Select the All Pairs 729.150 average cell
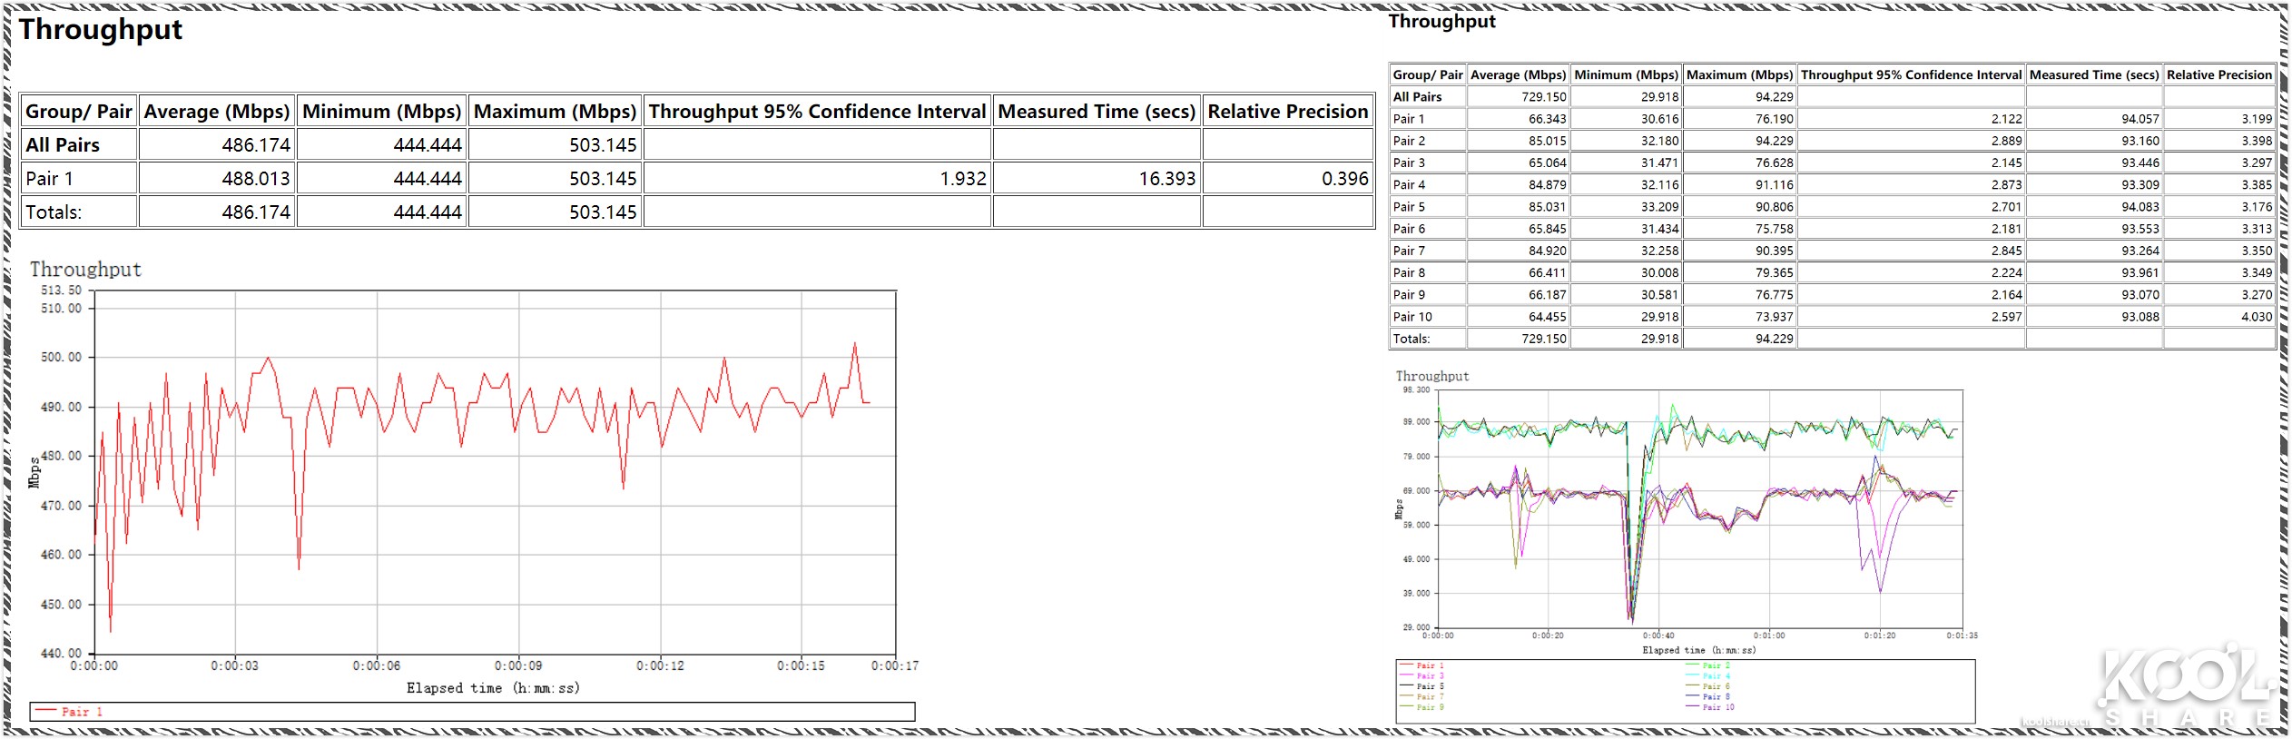 (x=1543, y=97)
